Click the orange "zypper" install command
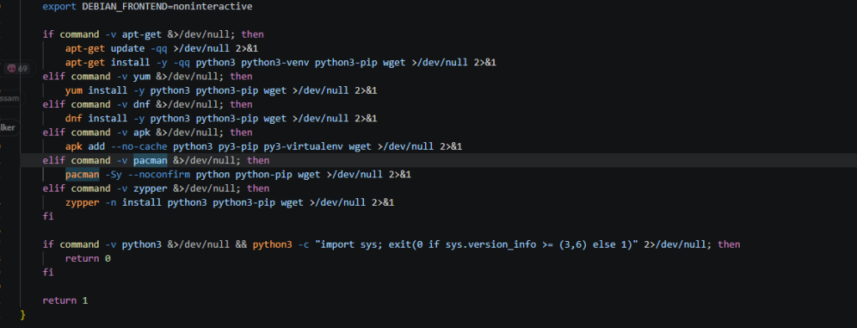 [x=83, y=202]
